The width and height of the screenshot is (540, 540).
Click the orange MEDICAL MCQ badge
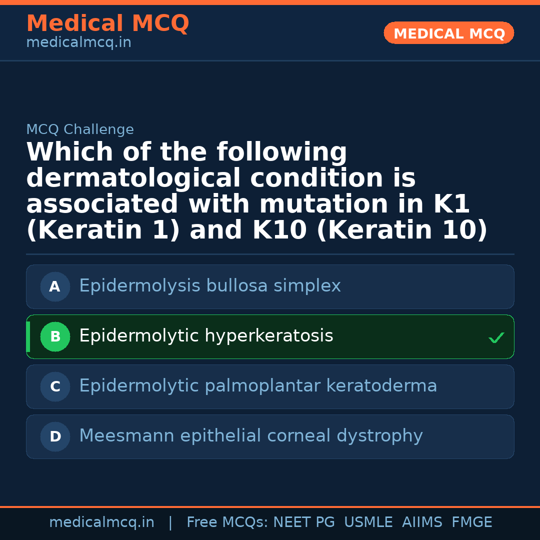(x=448, y=33)
